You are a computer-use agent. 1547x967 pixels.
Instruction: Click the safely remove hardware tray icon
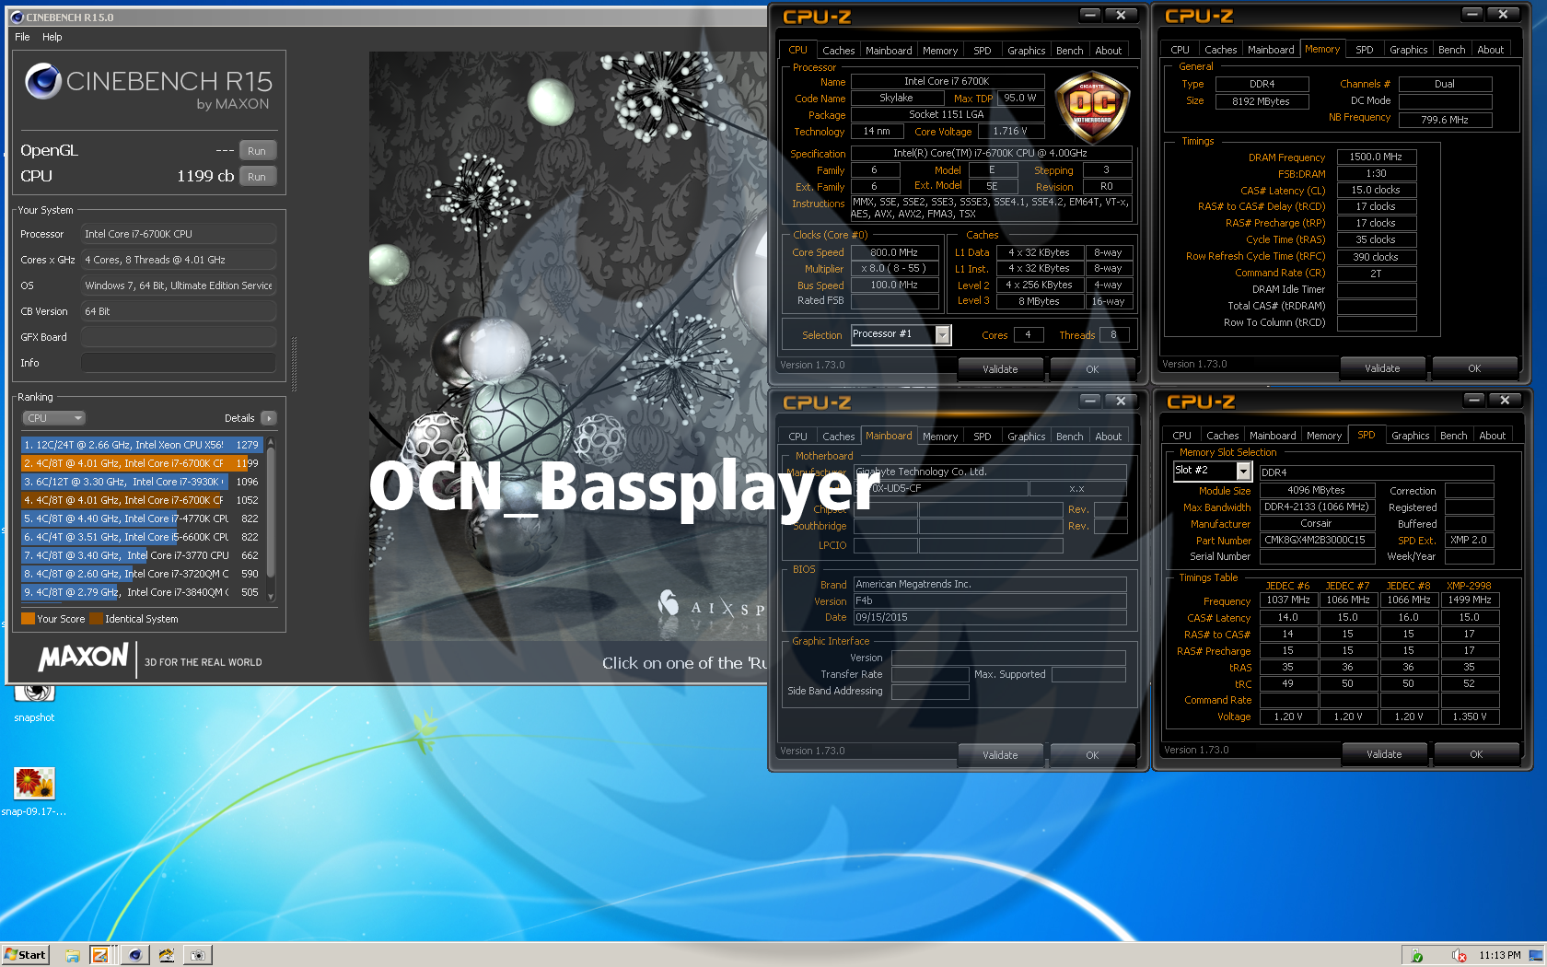click(x=1417, y=956)
